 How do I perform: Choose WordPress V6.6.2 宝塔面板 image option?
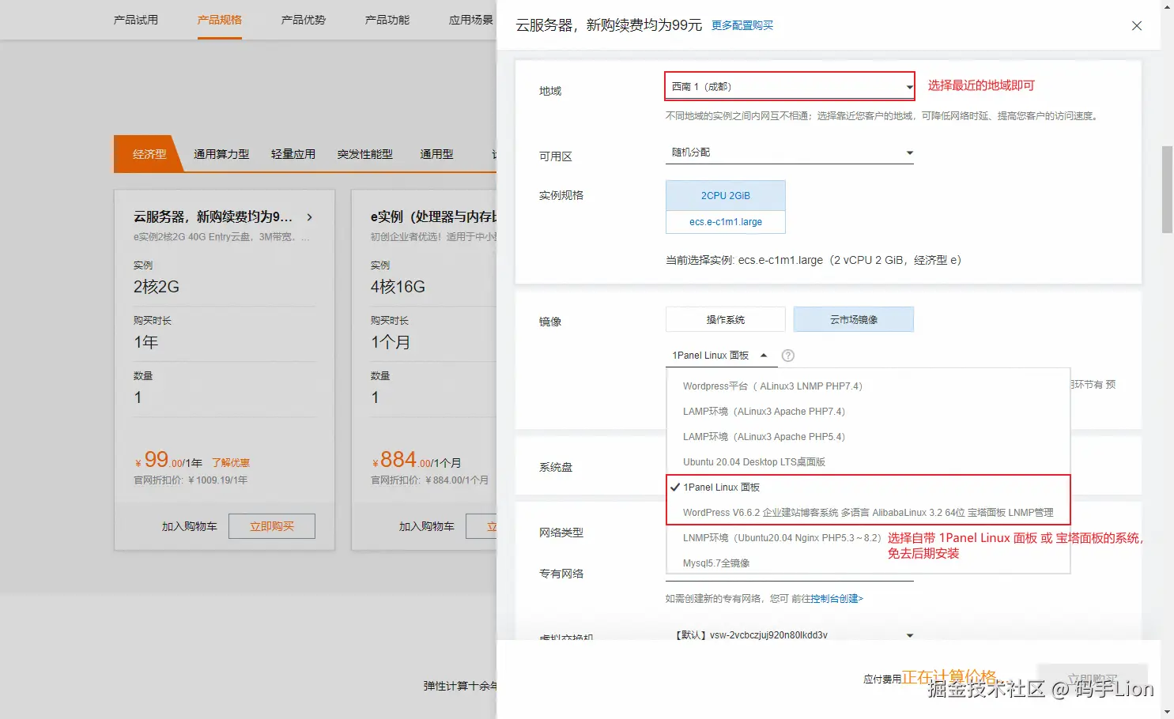(x=868, y=513)
